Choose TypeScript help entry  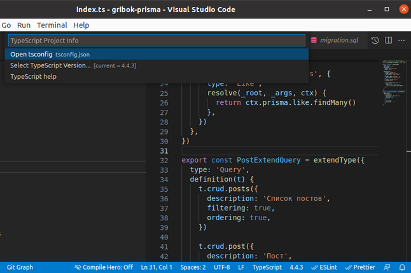click(157, 76)
